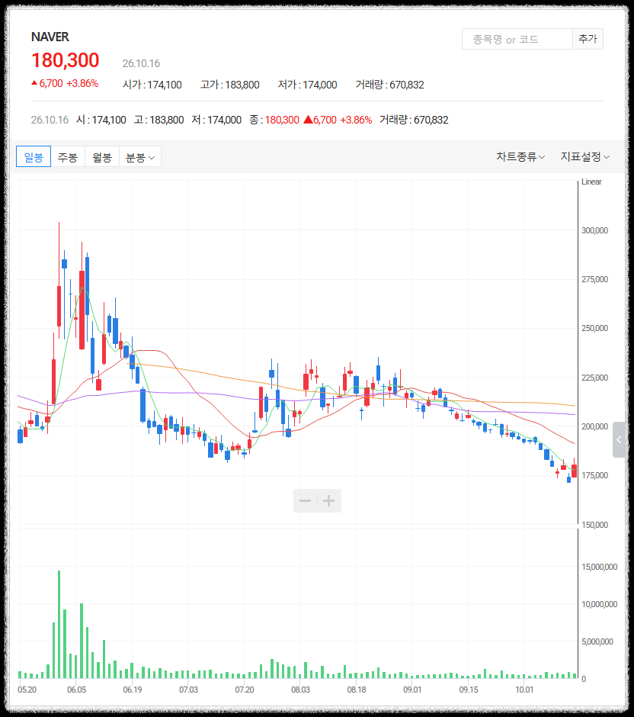Viewport: 634px width, 717px height.
Task: Click the 09.01 date axis label
Action: tap(412, 690)
